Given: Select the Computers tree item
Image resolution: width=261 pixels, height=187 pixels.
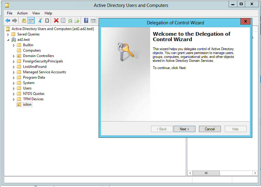Looking at the screenshot, I should [32, 50].
